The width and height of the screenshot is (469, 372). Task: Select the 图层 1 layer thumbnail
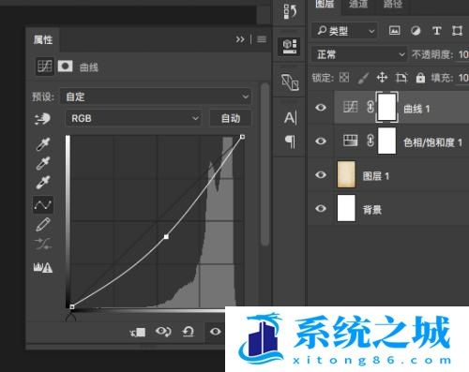click(346, 174)
